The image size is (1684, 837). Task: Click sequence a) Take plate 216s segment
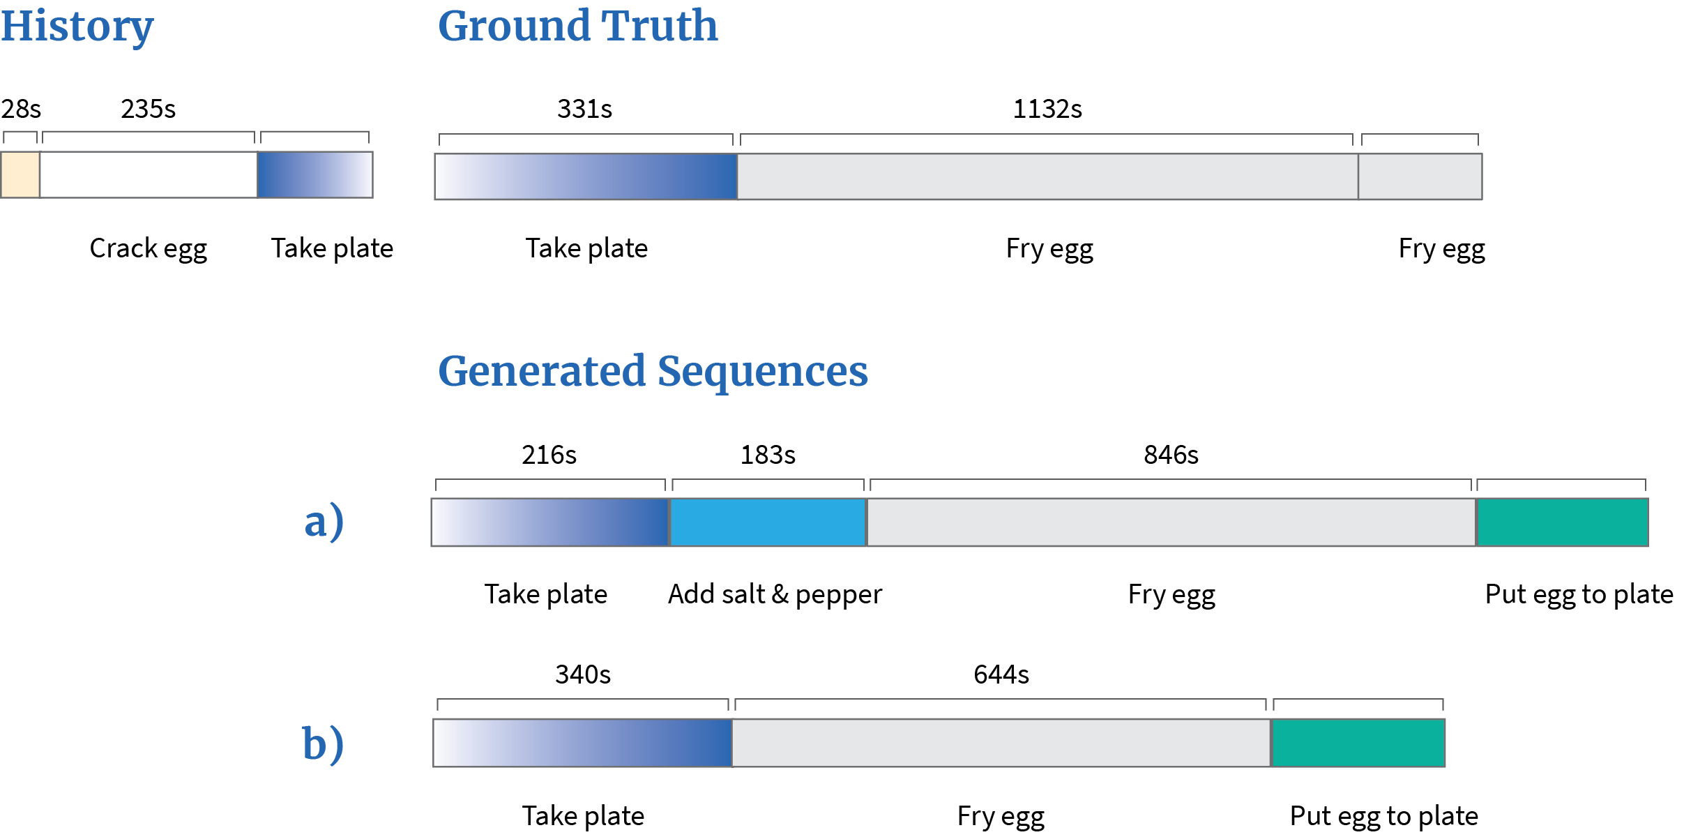pyautogui.click(x=550, y=522)
